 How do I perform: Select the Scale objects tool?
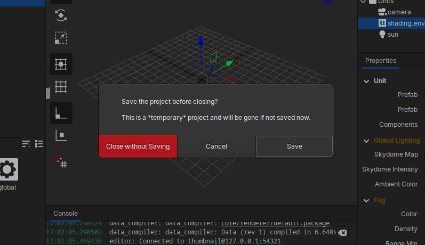(x=61, y=38)
